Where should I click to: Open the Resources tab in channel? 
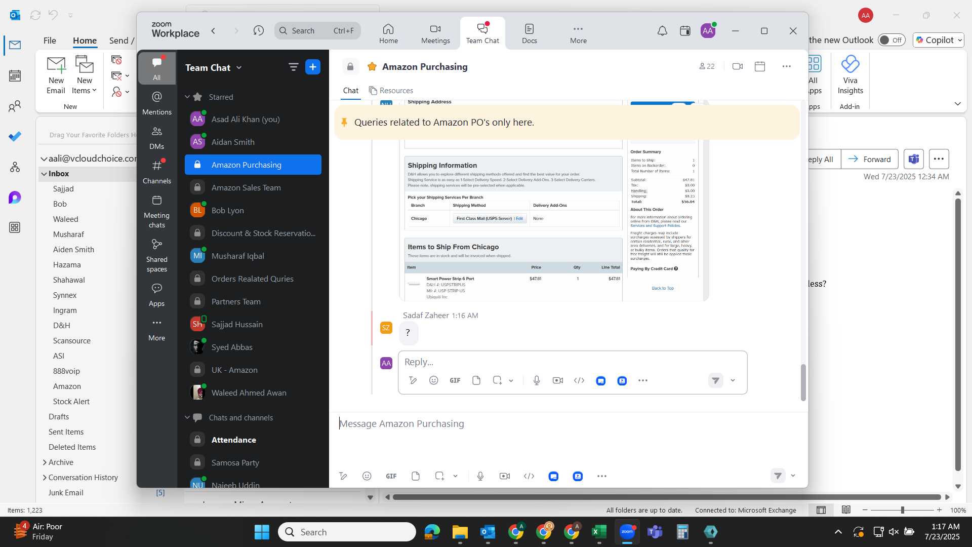pos(391,90)
